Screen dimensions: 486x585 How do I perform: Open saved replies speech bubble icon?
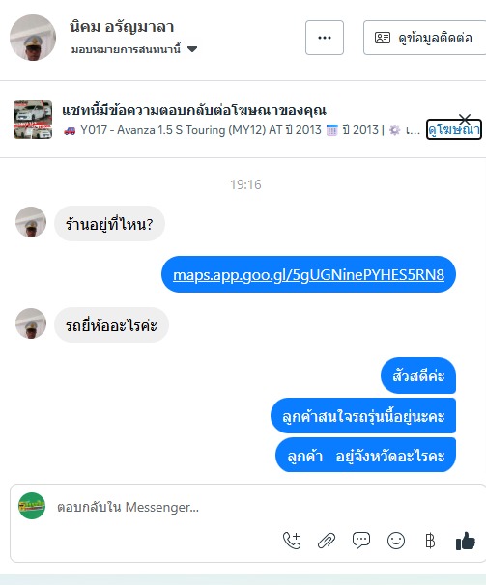point(361,541)
